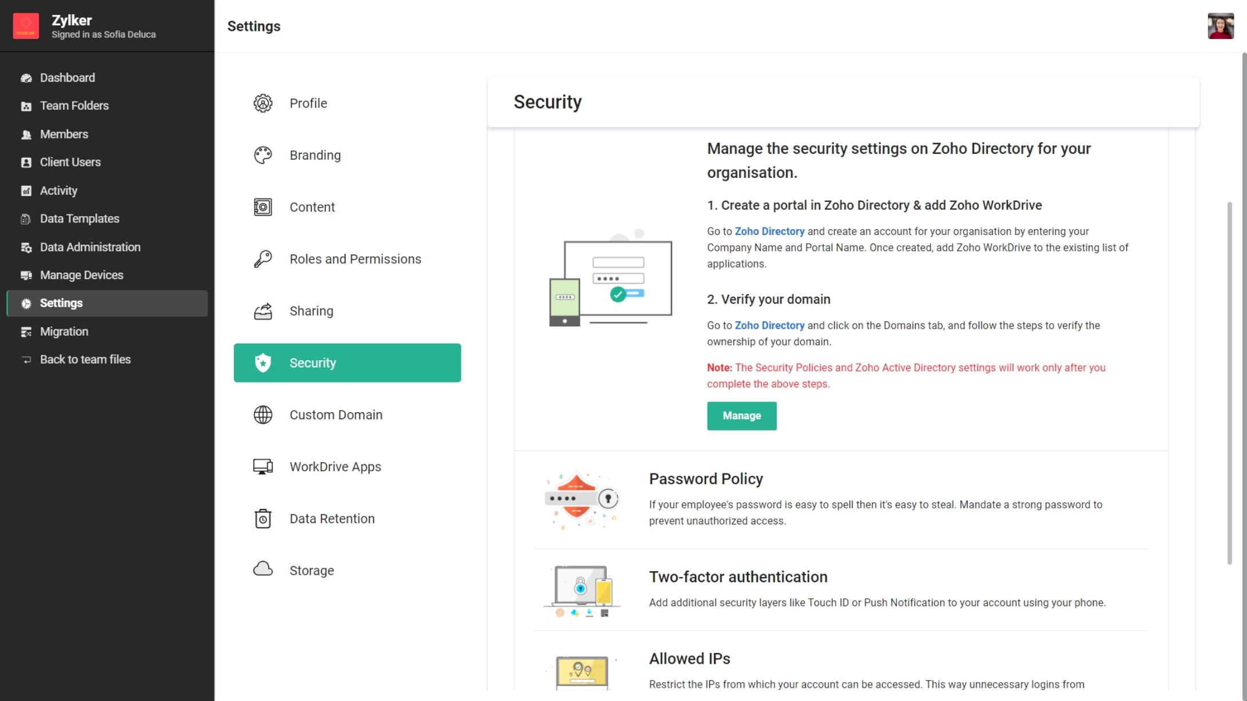Click the Dashboard gauge icon
This screenshot has height=701, width=1247.
pyautogui.click(x=26, y=78)
